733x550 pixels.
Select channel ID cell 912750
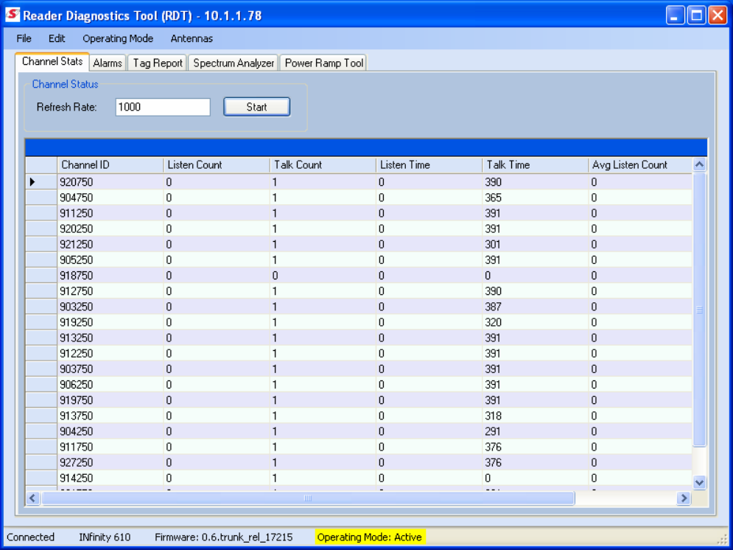coord(111,291)
